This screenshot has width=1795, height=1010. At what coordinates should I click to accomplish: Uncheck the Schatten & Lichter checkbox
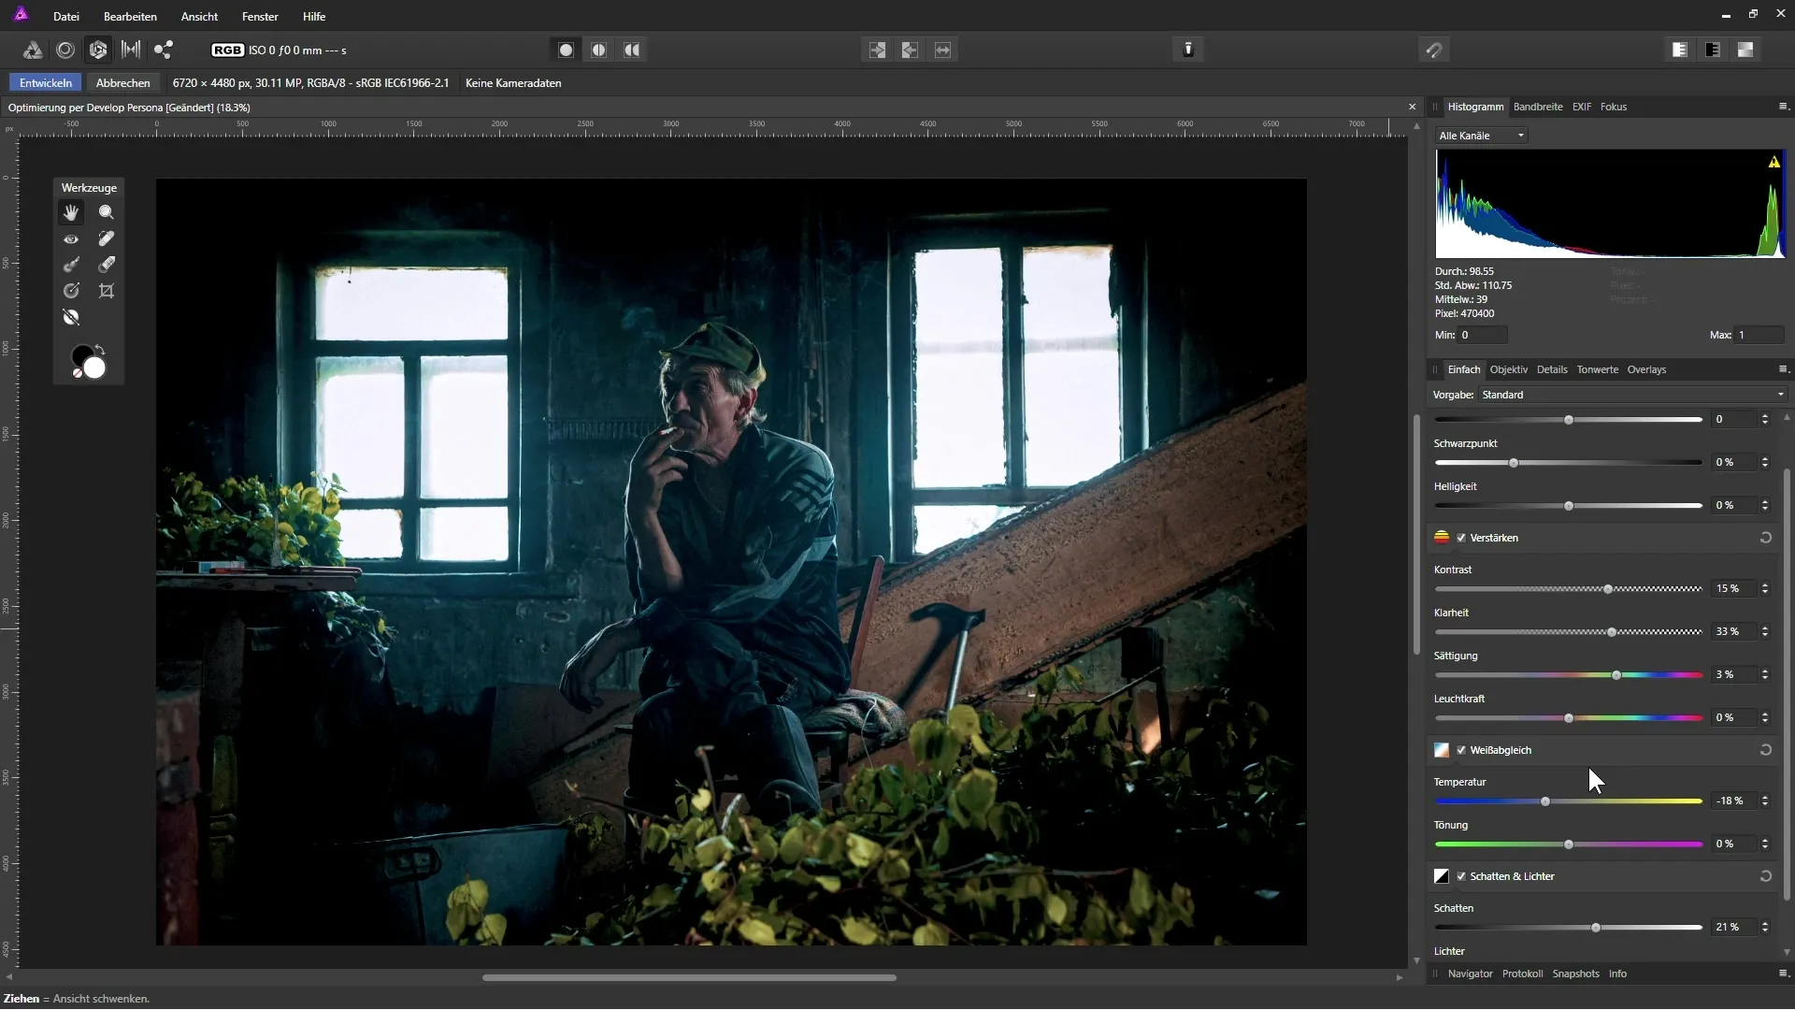click(x=1461, y=876)
